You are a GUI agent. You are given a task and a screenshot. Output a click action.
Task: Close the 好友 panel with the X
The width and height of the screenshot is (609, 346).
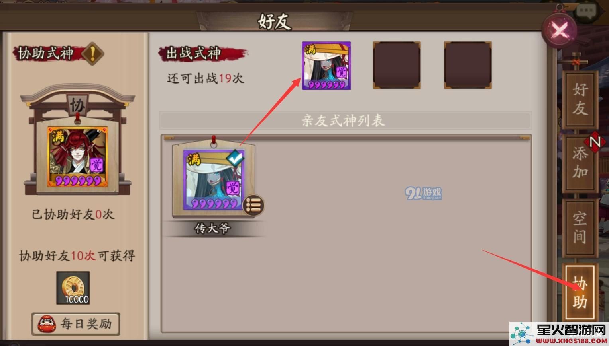pyautogui.click(x=560, y=30)
